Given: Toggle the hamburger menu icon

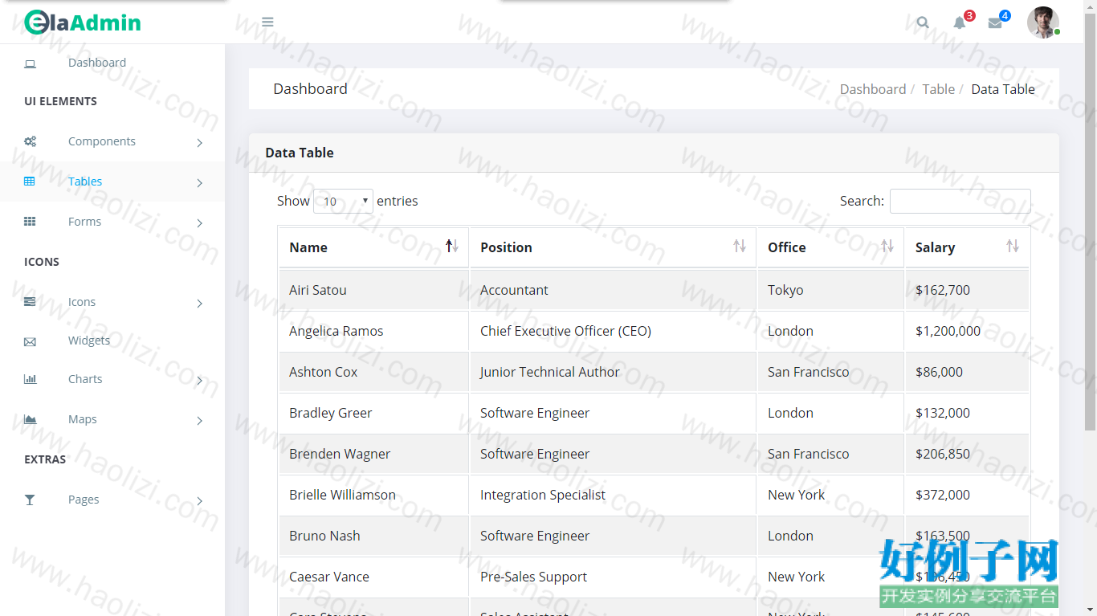Looking at the screenshot, I should (267, 22).
